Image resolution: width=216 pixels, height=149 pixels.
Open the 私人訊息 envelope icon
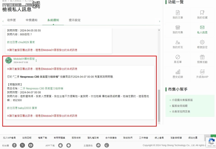(x=202, y=27)
